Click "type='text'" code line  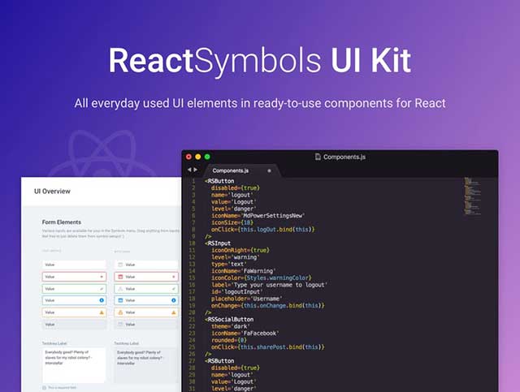point(229,264)
